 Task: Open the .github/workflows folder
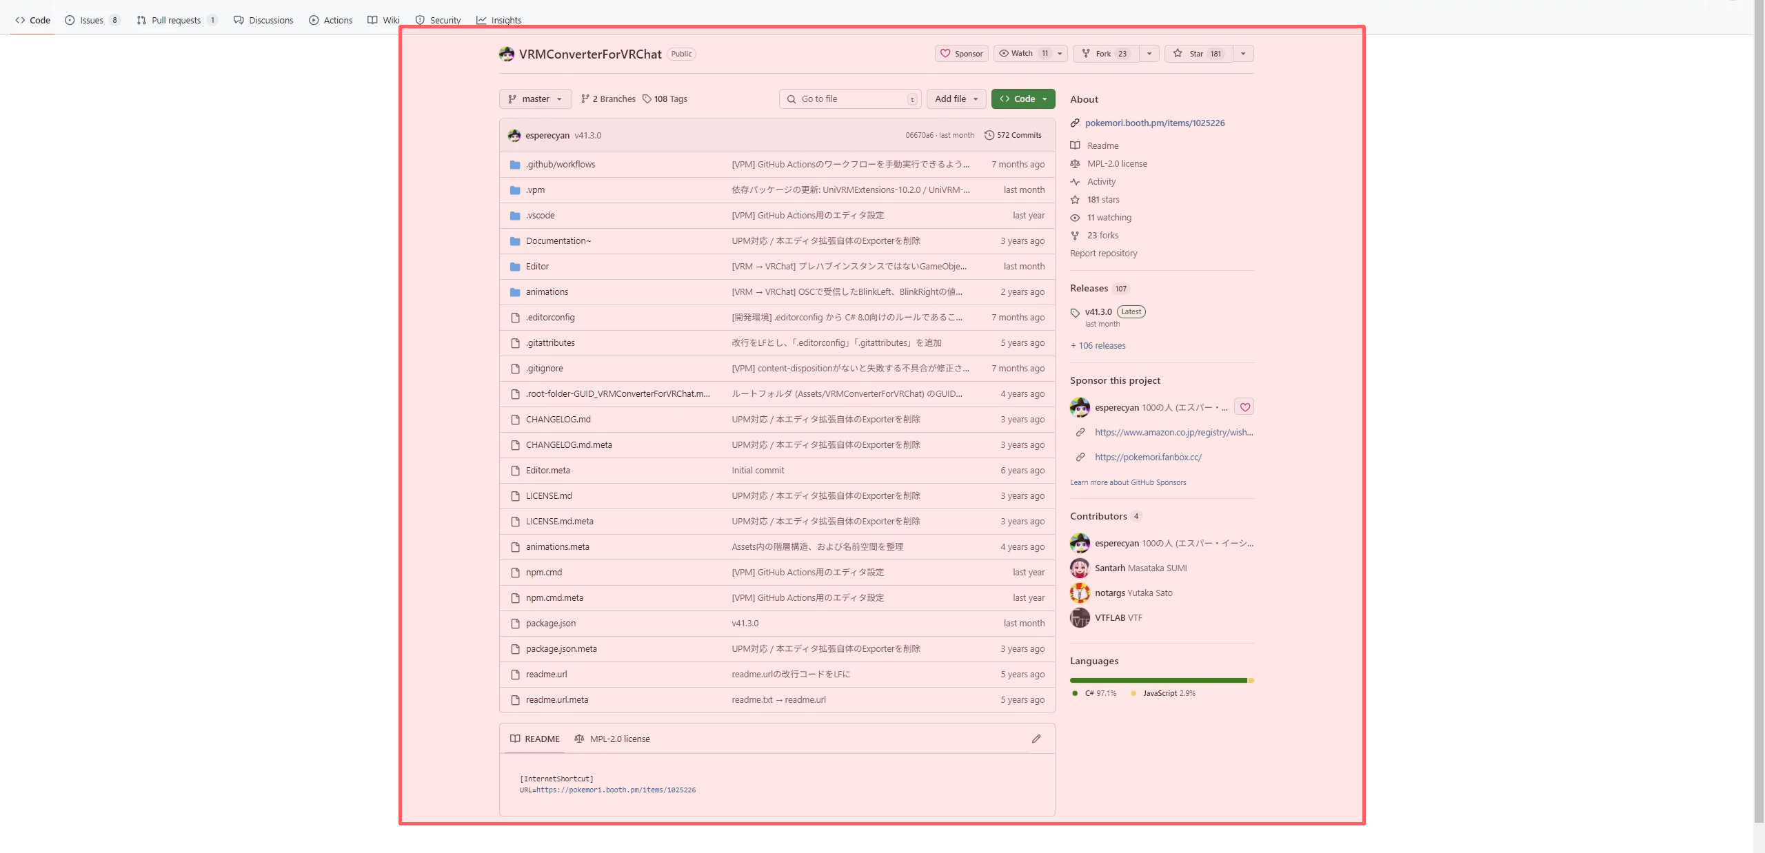560,165
